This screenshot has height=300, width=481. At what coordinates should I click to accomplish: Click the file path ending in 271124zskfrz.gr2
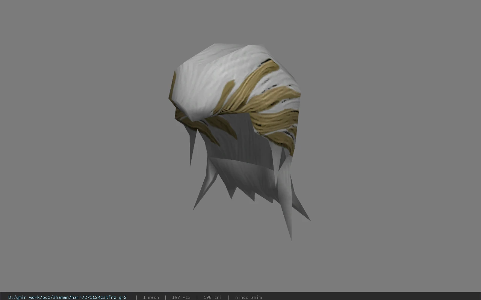point(67,297)
